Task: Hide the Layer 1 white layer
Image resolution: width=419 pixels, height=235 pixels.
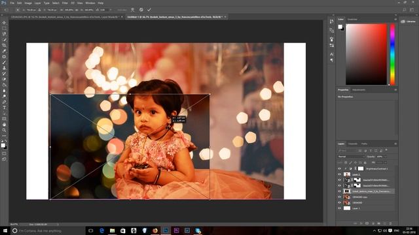Action: click(x=339, y=208)
